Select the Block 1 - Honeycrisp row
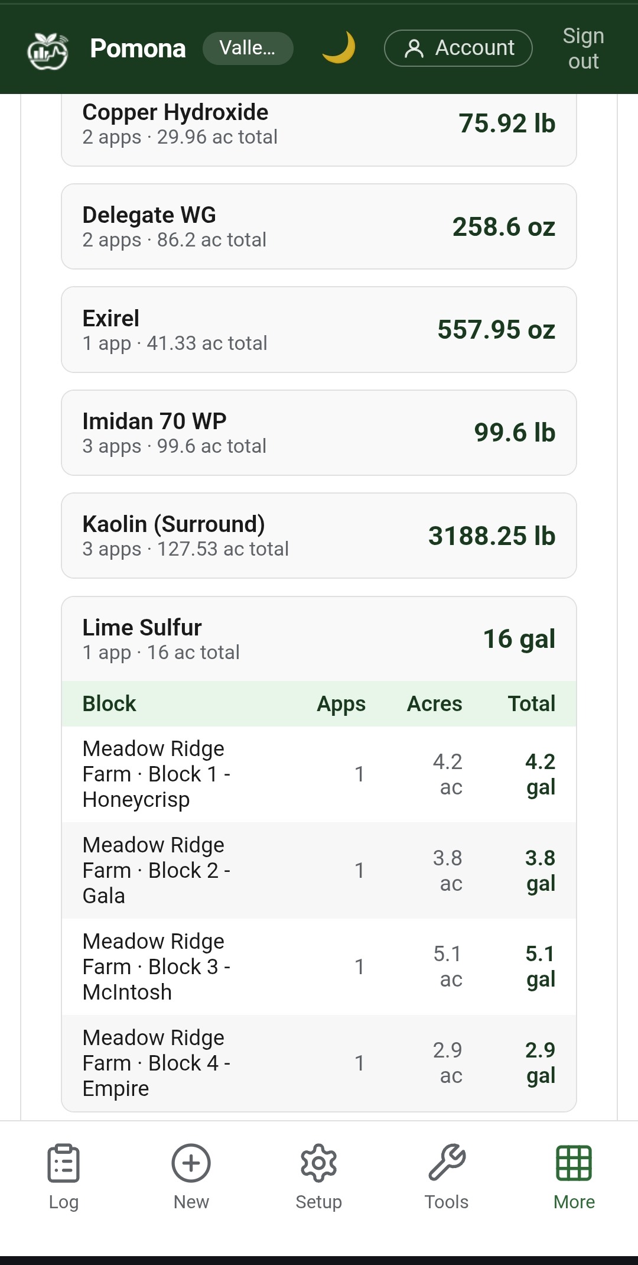Image resolution: width=638 pixels, height=1265 pixels. 318,774
